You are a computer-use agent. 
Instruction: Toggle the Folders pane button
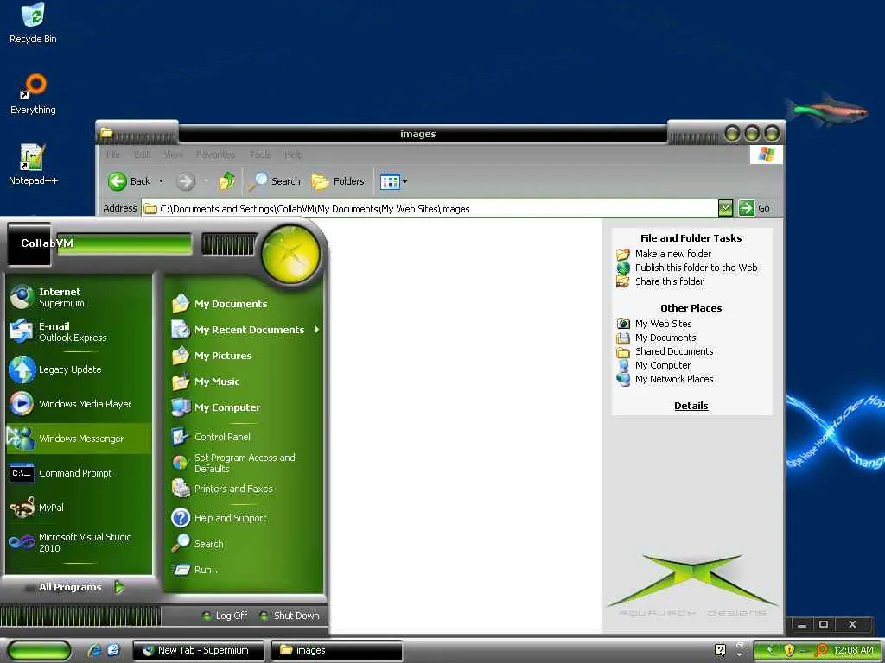[338, 181]
